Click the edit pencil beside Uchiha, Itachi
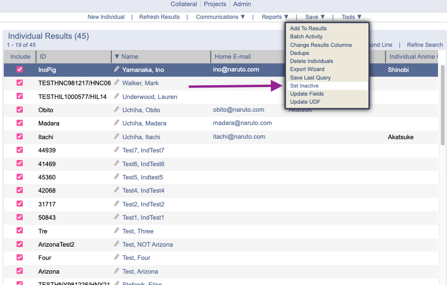447x285 pixels. click(116, 136)
